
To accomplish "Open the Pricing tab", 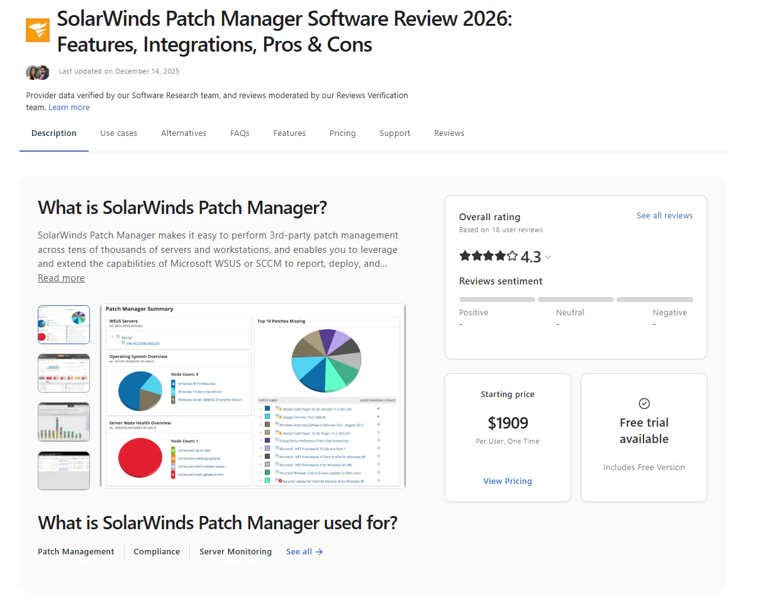I will (x=343, y=133).
